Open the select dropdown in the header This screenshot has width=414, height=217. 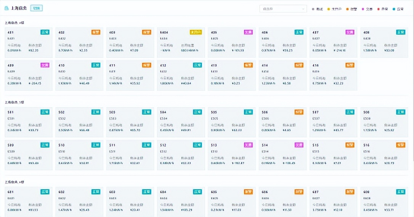coord(282,9)
